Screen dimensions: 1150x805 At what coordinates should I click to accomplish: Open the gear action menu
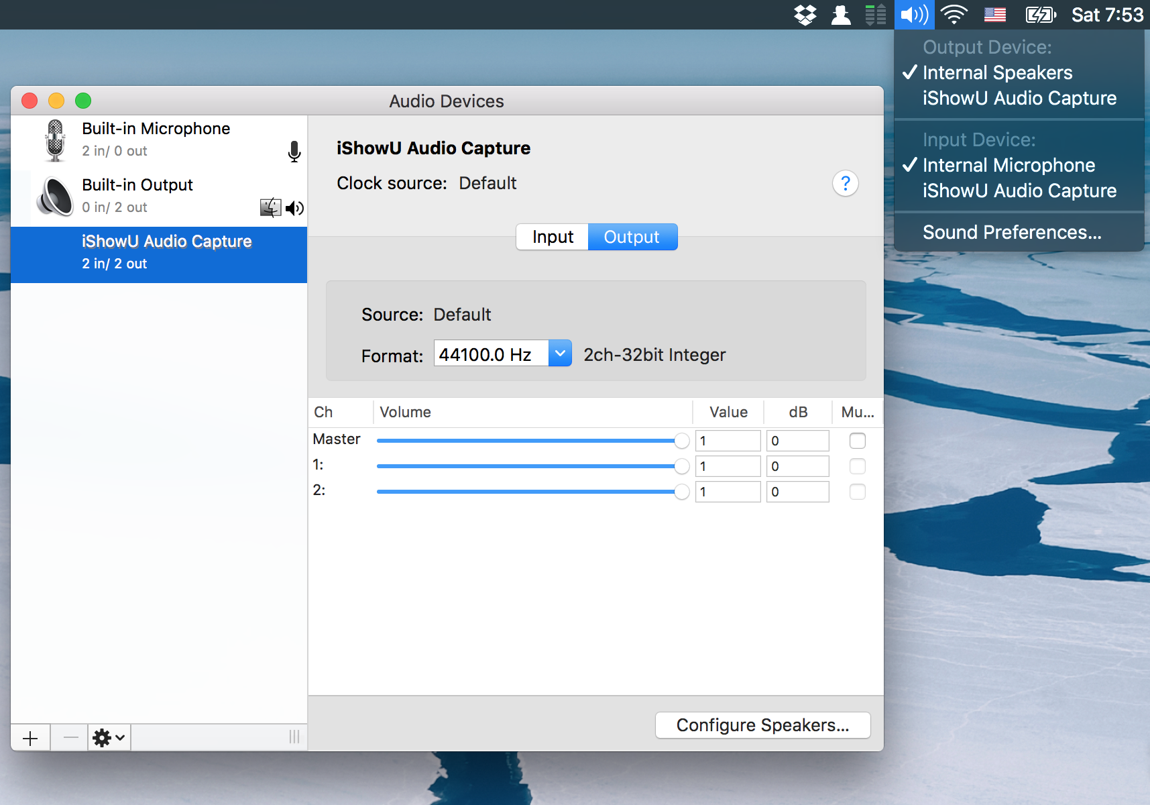109,738
